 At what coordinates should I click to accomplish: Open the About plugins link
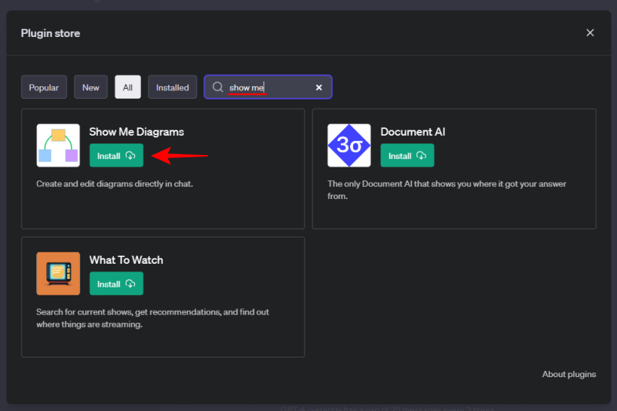coord(568,374)
